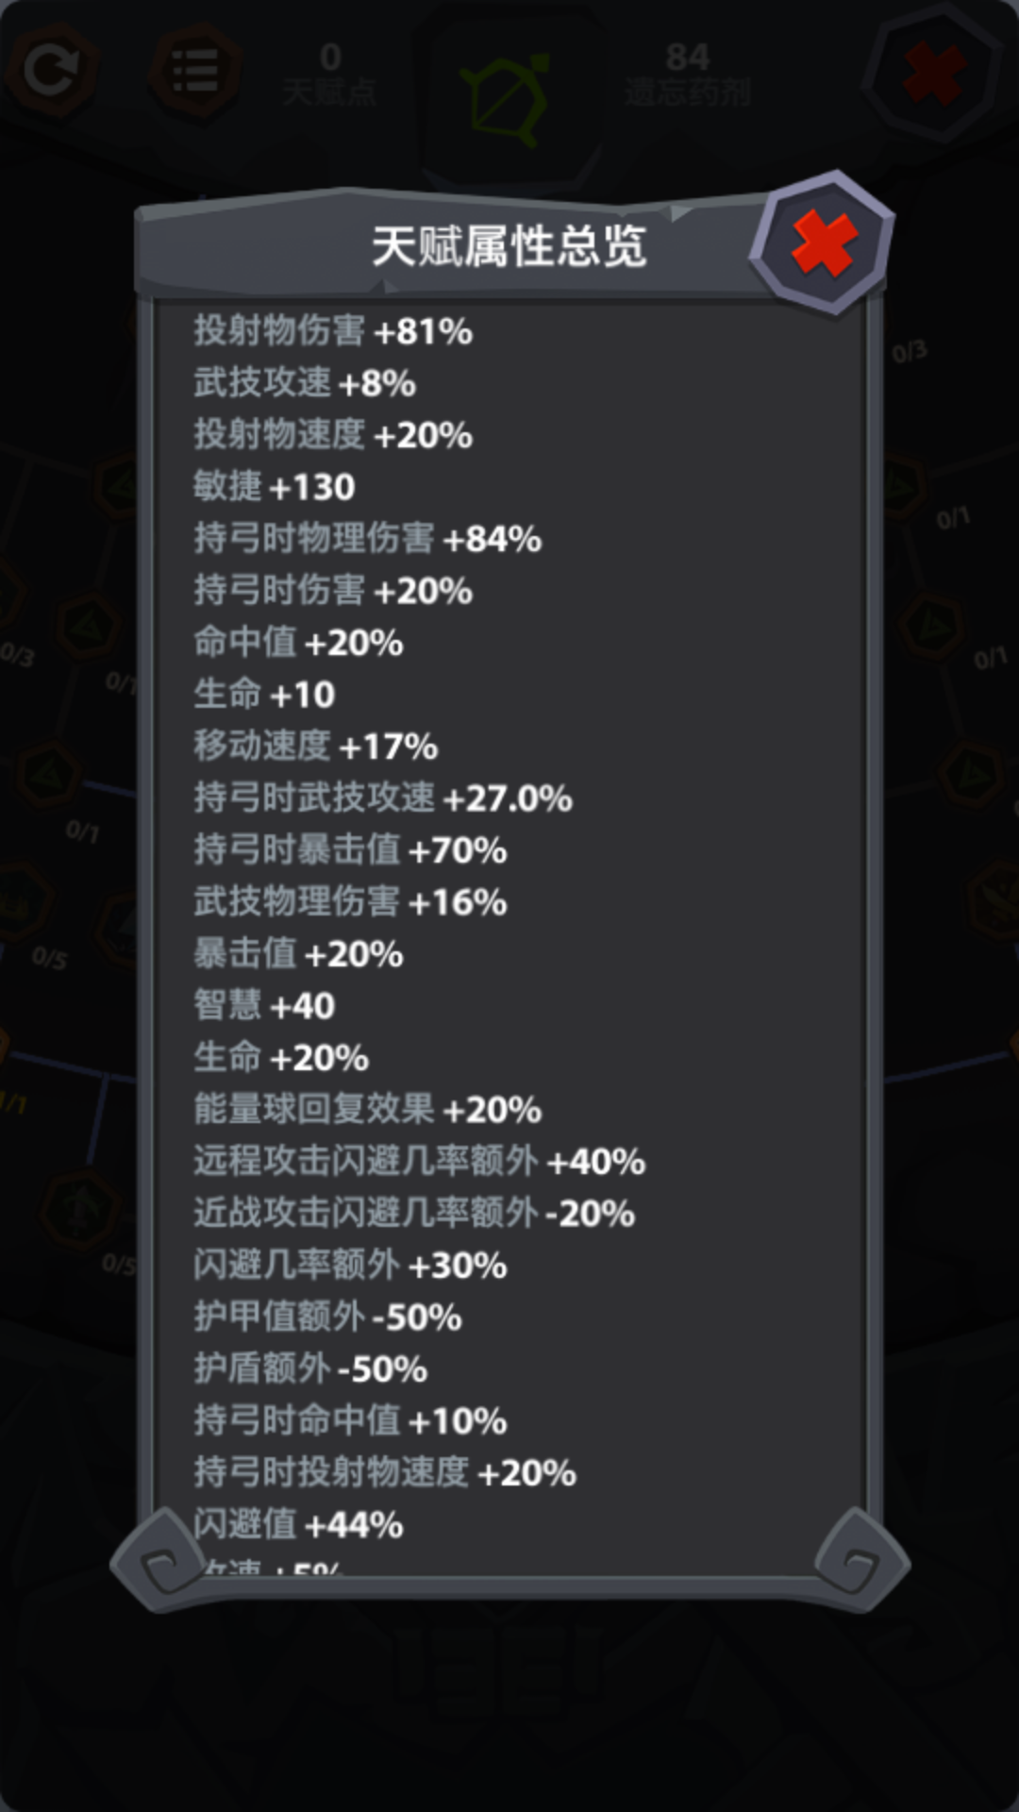
Task: Click the 0 天赋点 counter
Action: (x=329, y=74)
